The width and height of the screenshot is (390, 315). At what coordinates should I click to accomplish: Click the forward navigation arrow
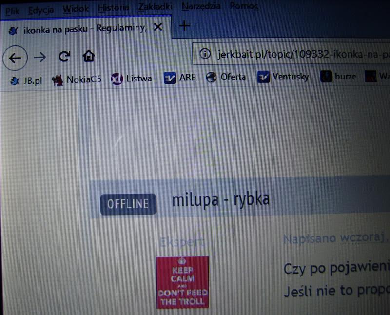point(39,57)
